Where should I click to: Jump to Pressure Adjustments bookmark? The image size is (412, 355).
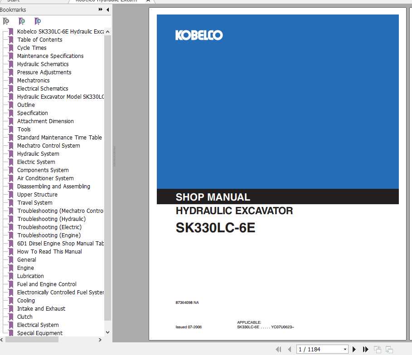(x=44, y=72)
